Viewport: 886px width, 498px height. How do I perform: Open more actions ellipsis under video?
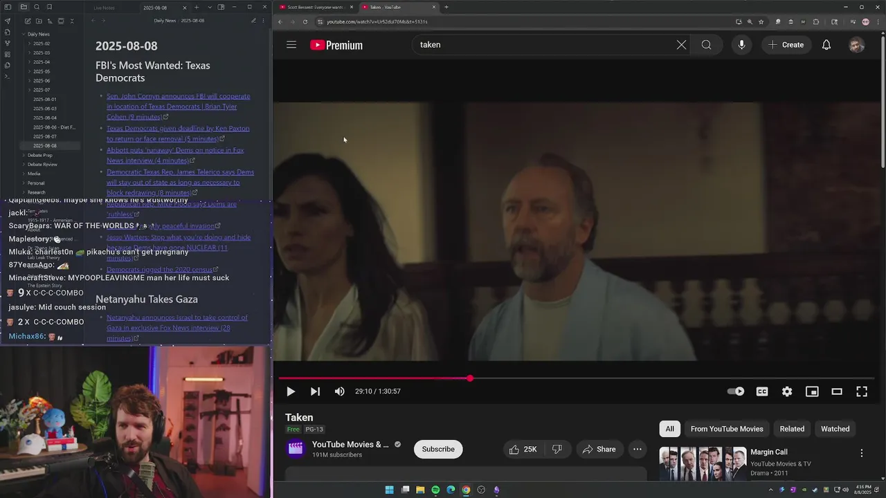(x=638, y=449)
